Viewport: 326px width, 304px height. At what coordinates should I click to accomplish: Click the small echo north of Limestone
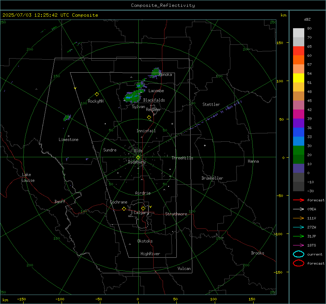pos(67,117)
